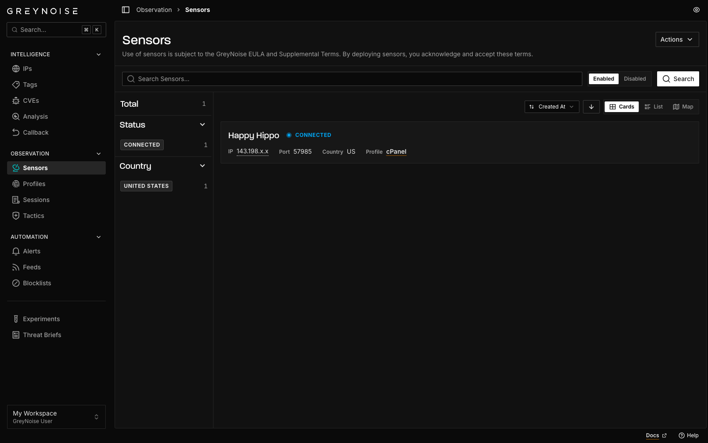The image size is (708, 443).
Task: Focus the sidebar Search box
Action: coord(56,30)
